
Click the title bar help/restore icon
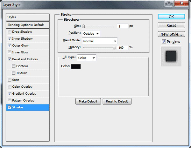pyautogui.click(x=169, y=3)
